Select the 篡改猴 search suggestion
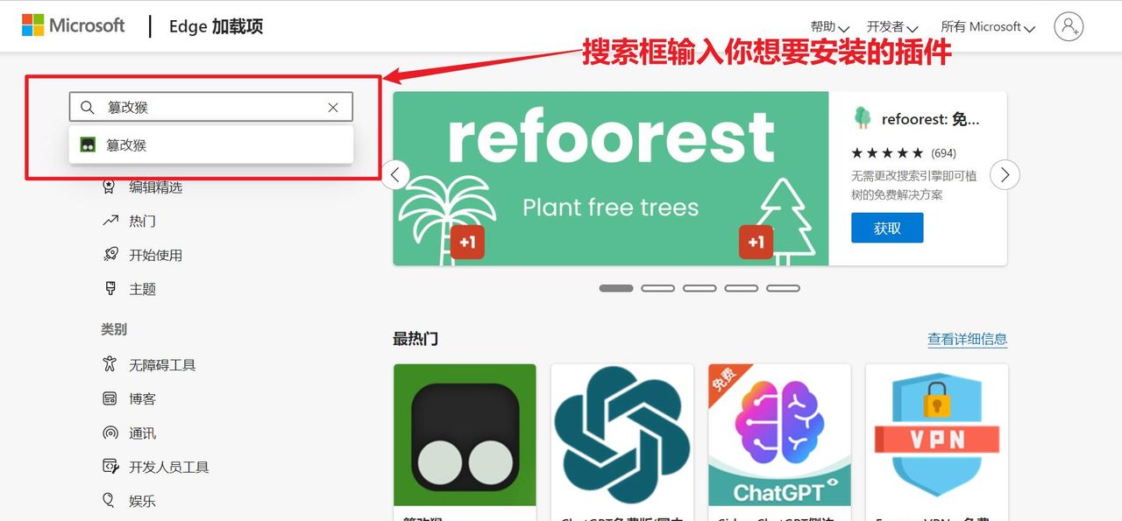Screen dimensions: 1122x521 click(x=211, y=145)
